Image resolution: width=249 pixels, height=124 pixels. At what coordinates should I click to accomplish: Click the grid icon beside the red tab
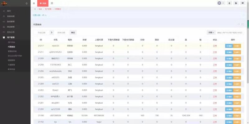tap(52, 3)
